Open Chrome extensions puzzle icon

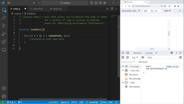click(170, 6)
